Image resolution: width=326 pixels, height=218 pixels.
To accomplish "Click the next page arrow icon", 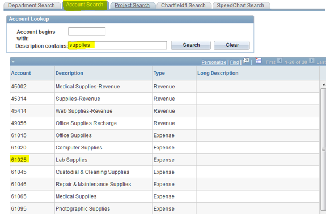I will tap(311, 61).
